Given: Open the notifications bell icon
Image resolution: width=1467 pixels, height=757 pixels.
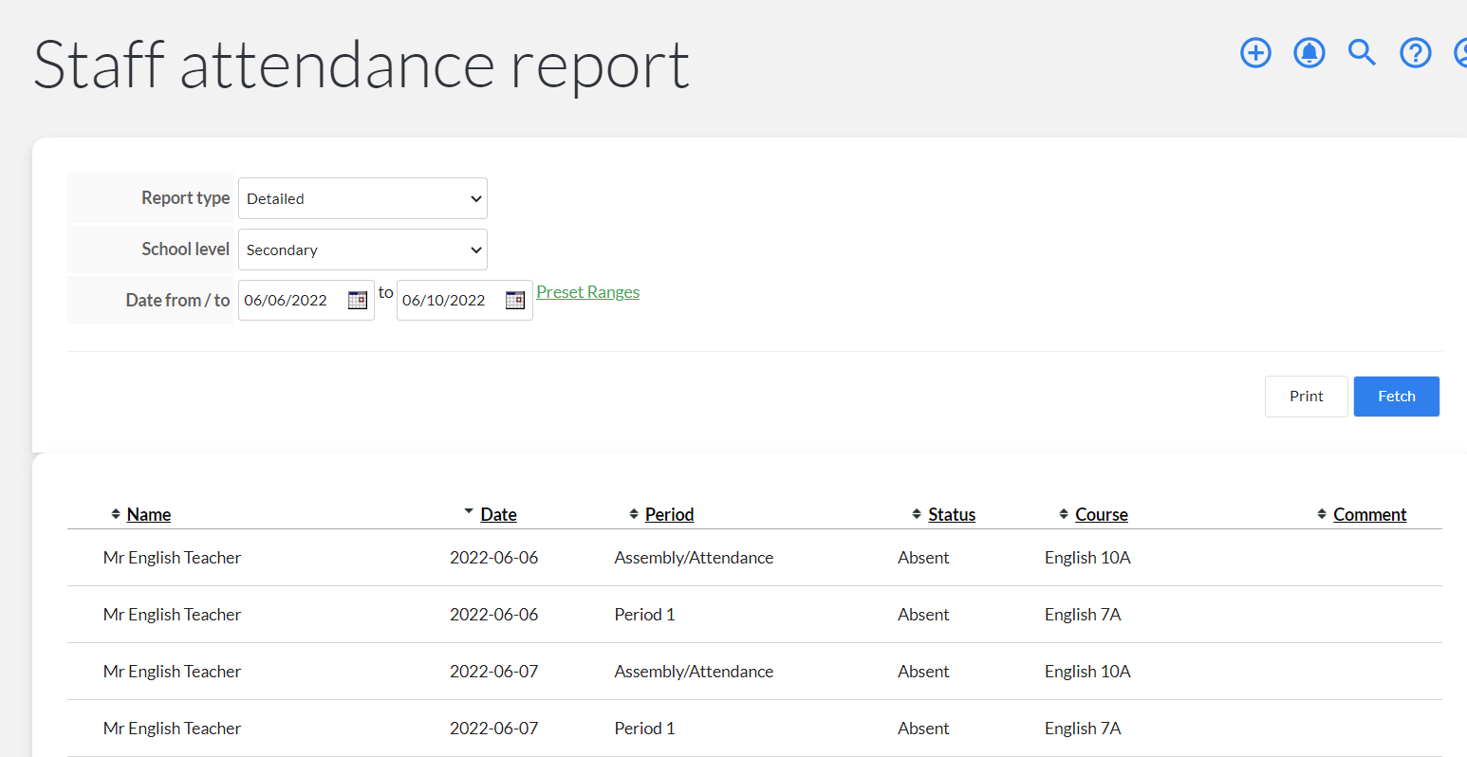Looking at the screenshot, I should click(x=1309, y=53).
